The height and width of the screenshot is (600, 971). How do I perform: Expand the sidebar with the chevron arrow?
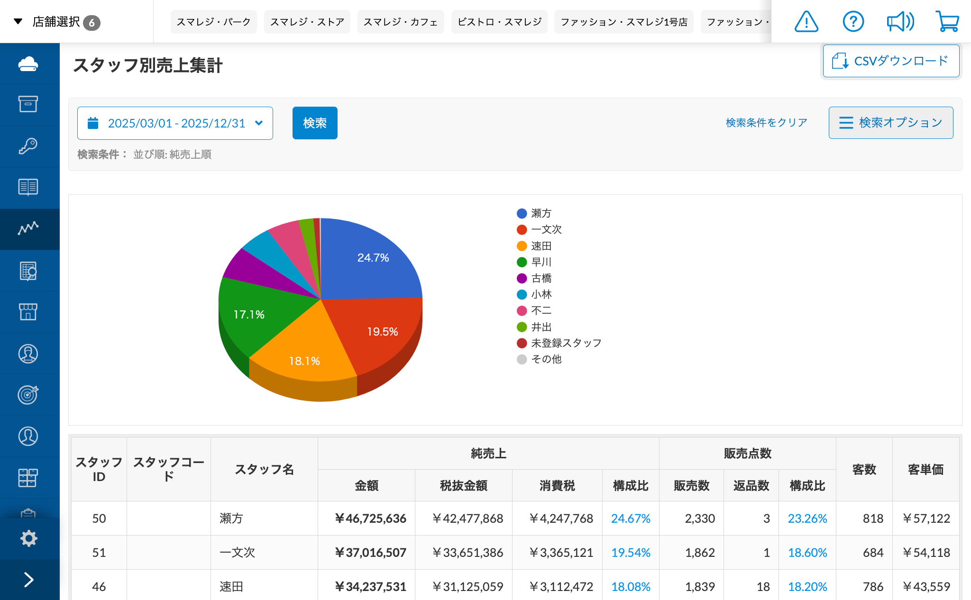pos(28,580)
